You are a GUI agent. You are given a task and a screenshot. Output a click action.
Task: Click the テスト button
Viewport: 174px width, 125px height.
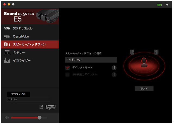(144, 88)
